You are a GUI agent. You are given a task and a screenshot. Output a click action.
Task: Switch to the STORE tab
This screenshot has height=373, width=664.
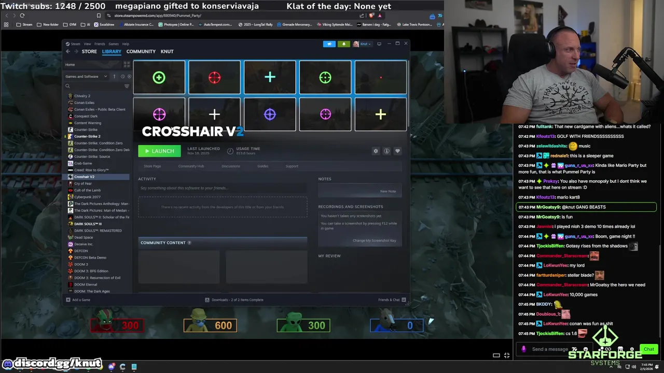(89, 51)
